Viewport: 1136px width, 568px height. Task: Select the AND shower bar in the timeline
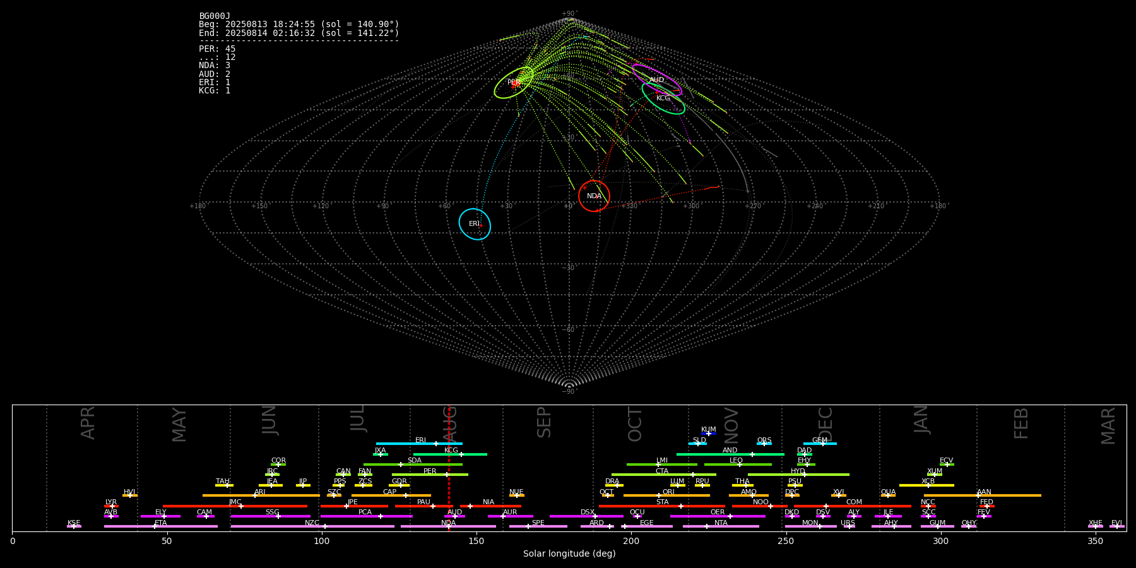pos(730,454)
